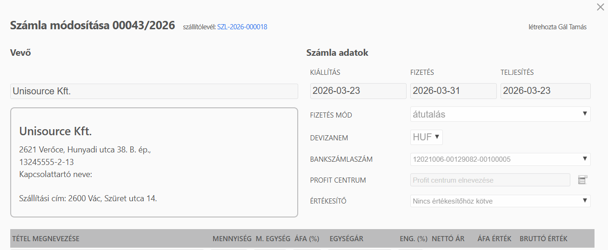Click the Nettó ár column header
Screen dimensions: 608x250
[448, 239]
